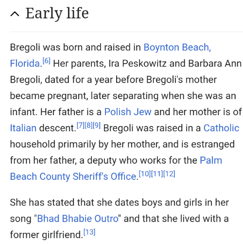Open citation reference [13]
Image resolution: width=243 pixels, height=244 pixels.
click(89, 232)
